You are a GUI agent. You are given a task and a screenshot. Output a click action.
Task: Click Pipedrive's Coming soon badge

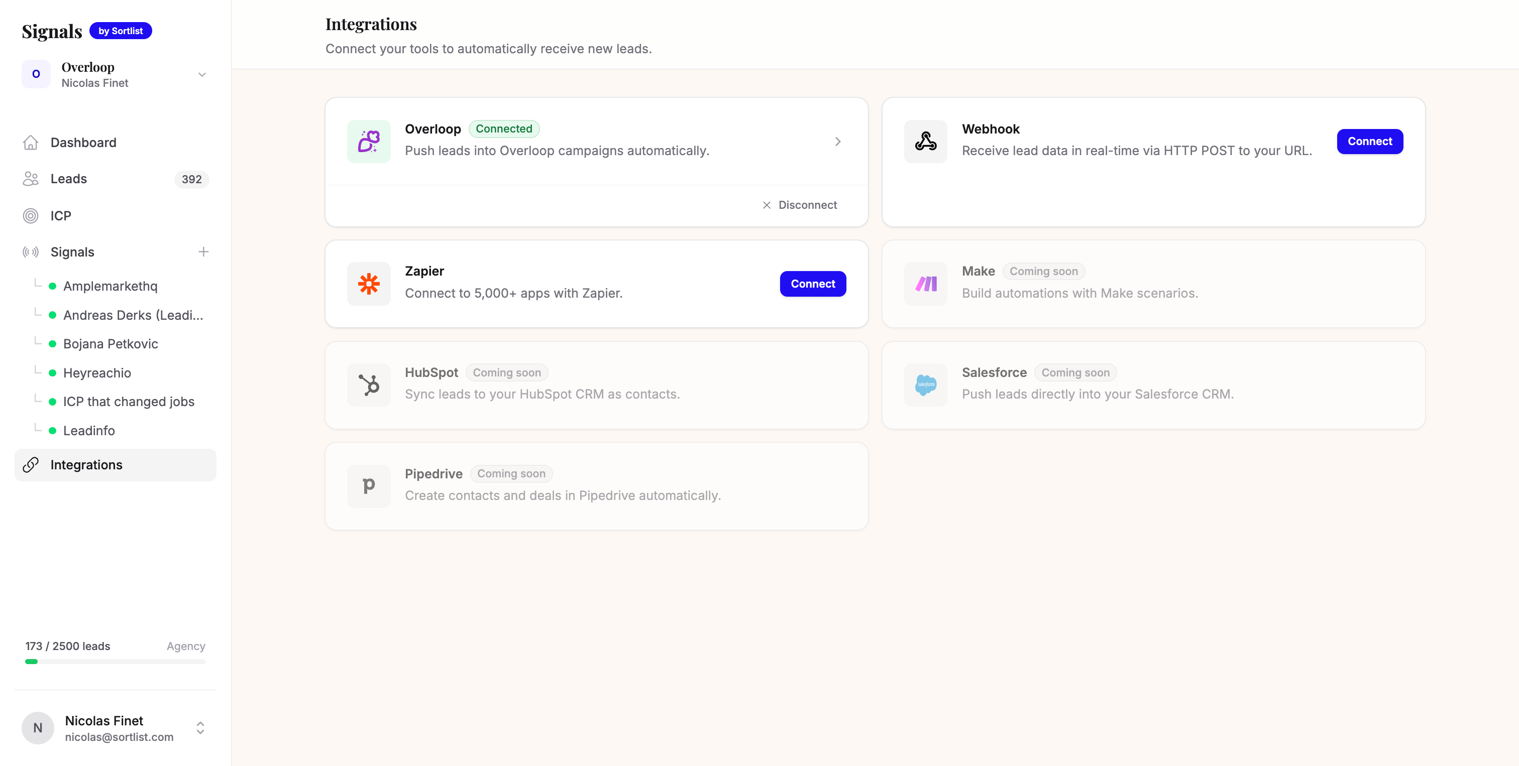pos(511,474)
